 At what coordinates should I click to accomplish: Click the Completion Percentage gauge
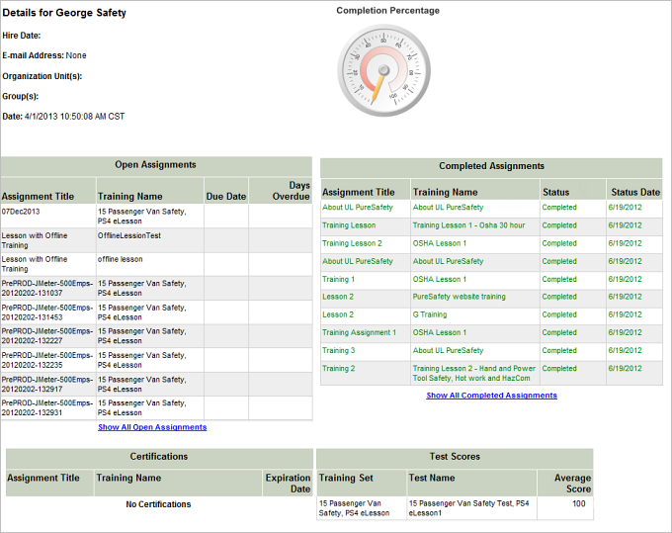tap(387, 68)
